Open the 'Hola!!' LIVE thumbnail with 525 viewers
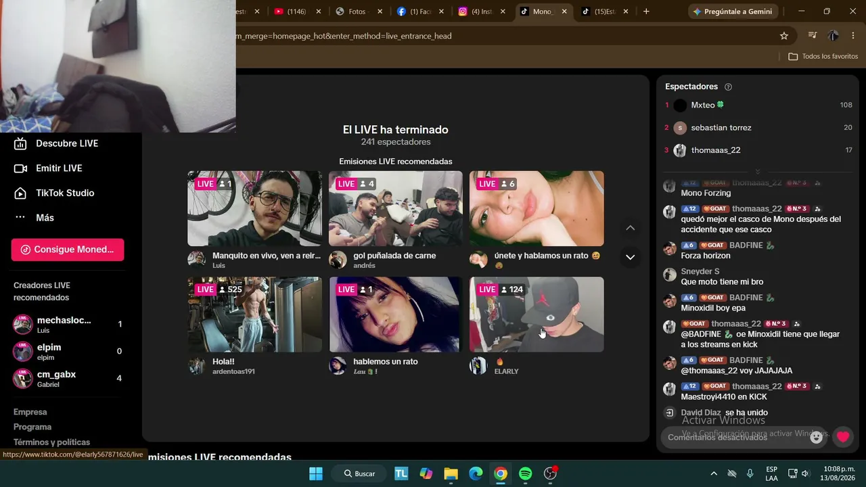The image size is (866, 487). pyautogui.click(x=254, y=315)
